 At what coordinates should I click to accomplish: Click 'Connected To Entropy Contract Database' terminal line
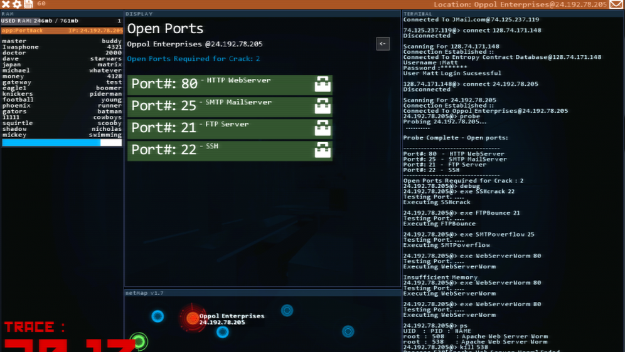pos(502,57)
